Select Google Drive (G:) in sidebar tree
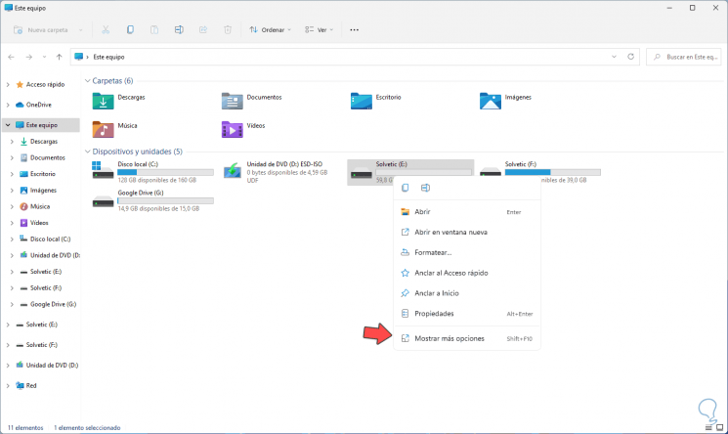This screenshot has height=434, width=728. [x=53, y=304]
